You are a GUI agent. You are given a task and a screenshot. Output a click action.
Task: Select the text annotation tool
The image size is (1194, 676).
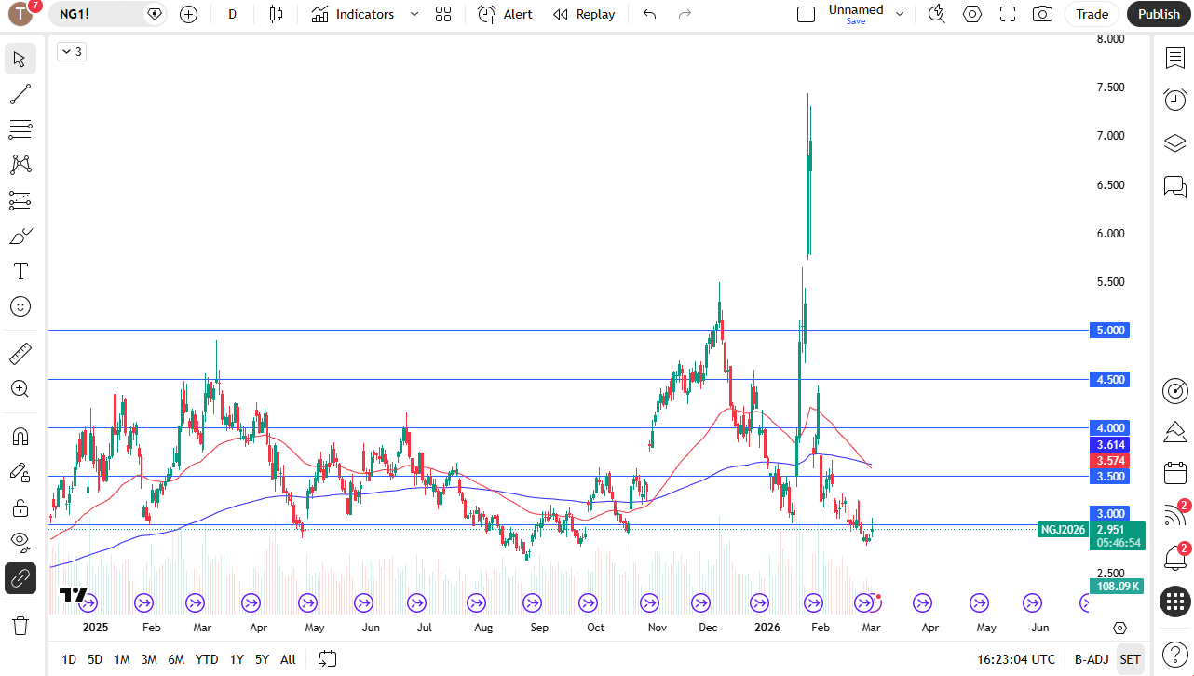point(20,271)
